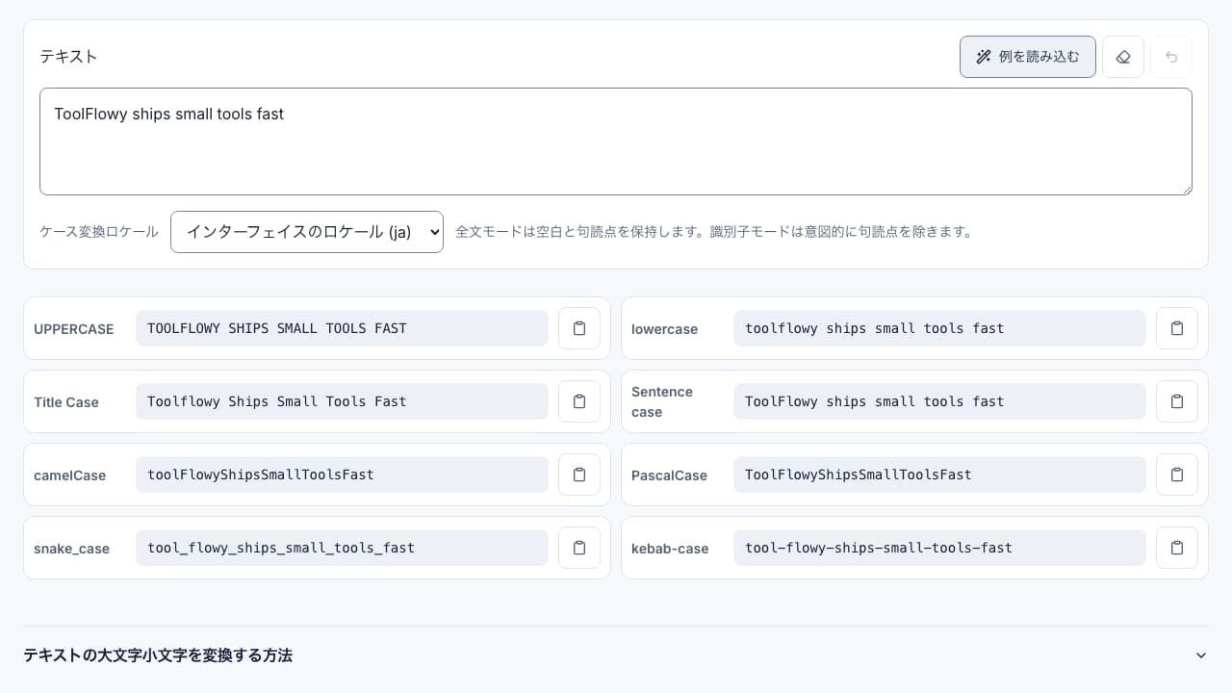Open the ケース変換ロケール locale dropdown
Viewport: 1232px width, 693px height.
pos(307,232)
